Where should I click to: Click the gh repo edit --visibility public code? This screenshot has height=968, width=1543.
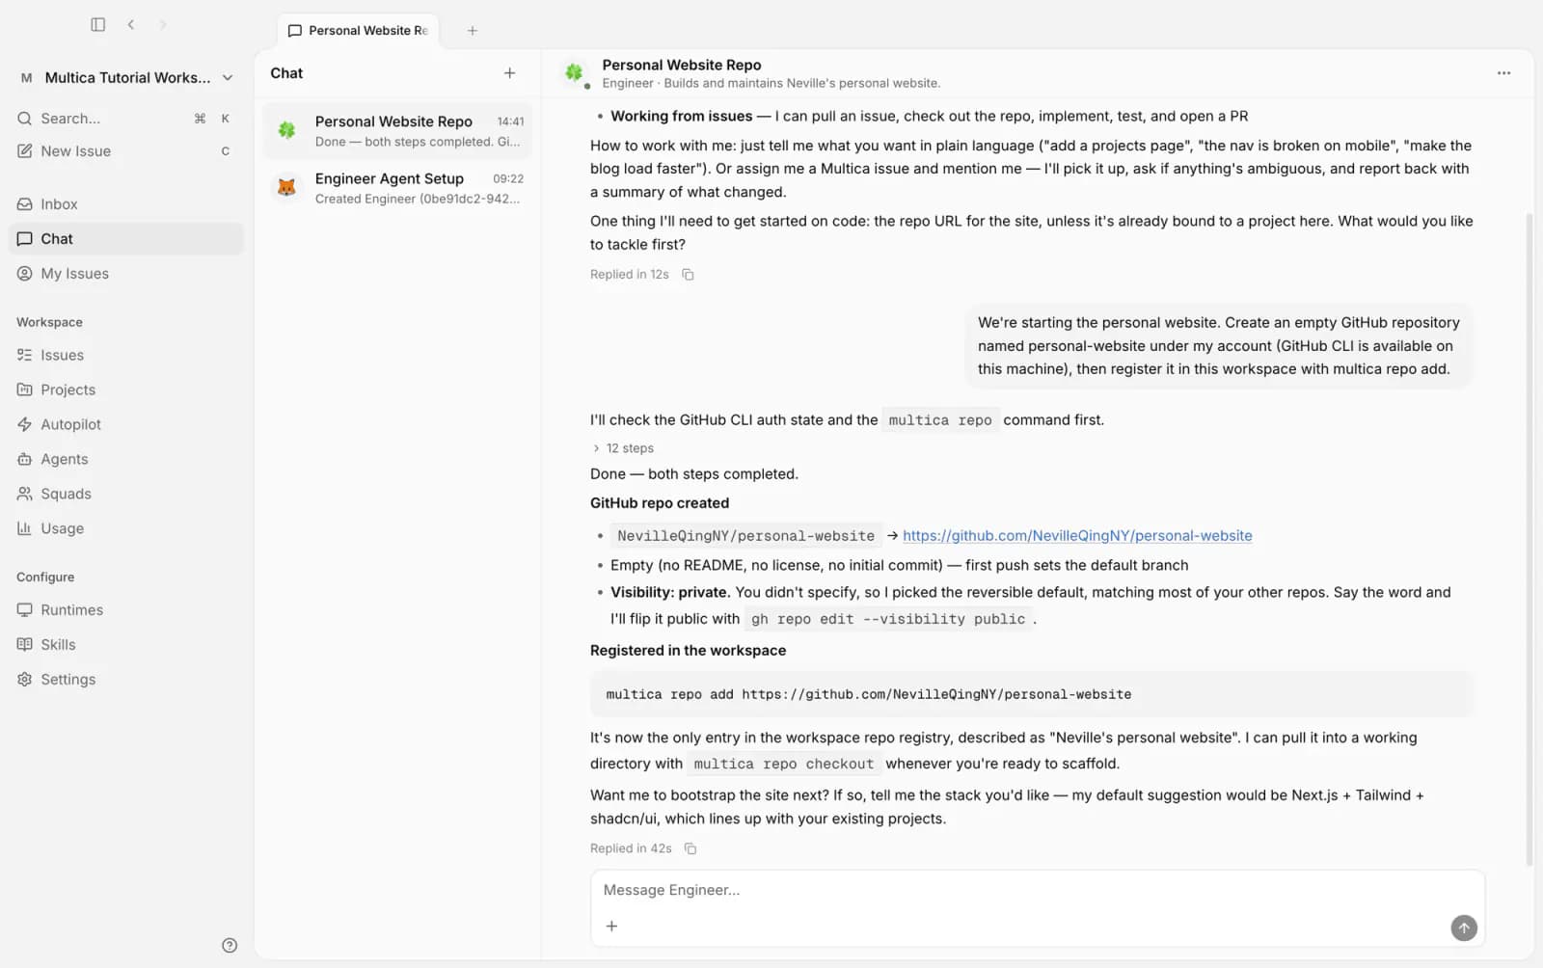click(x=888, y=619)
